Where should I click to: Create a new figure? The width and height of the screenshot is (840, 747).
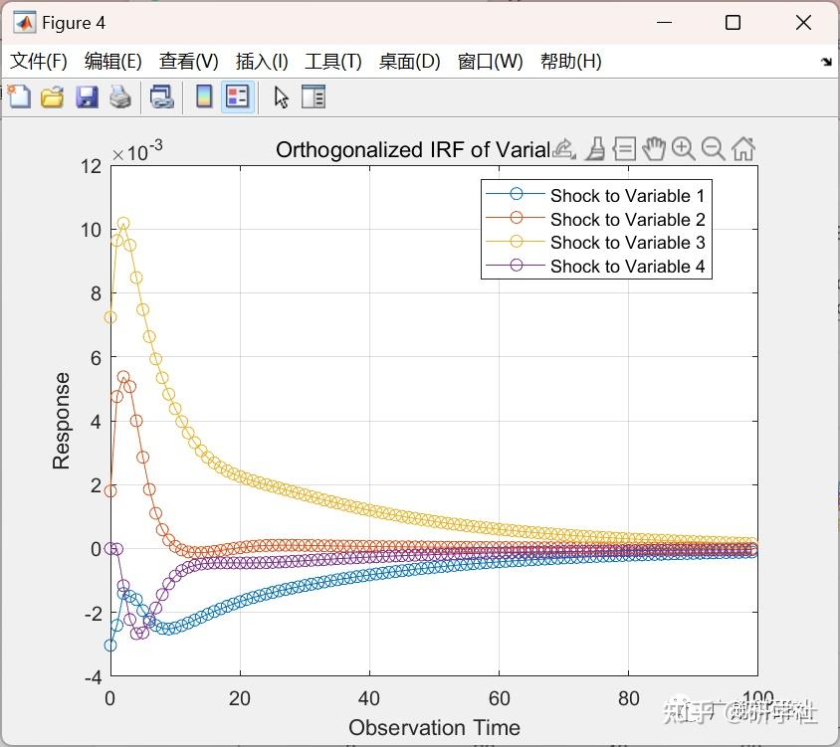(x=20, y=96)
